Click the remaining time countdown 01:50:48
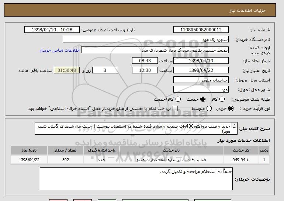 67,70
